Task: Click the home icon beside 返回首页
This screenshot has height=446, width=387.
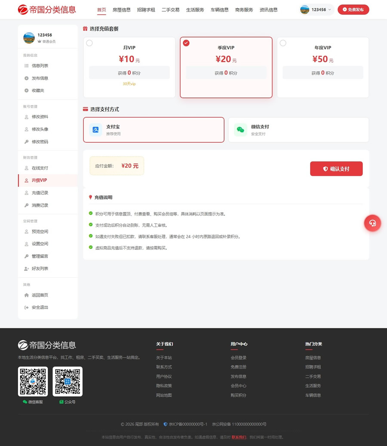Action: click(27, 295)
